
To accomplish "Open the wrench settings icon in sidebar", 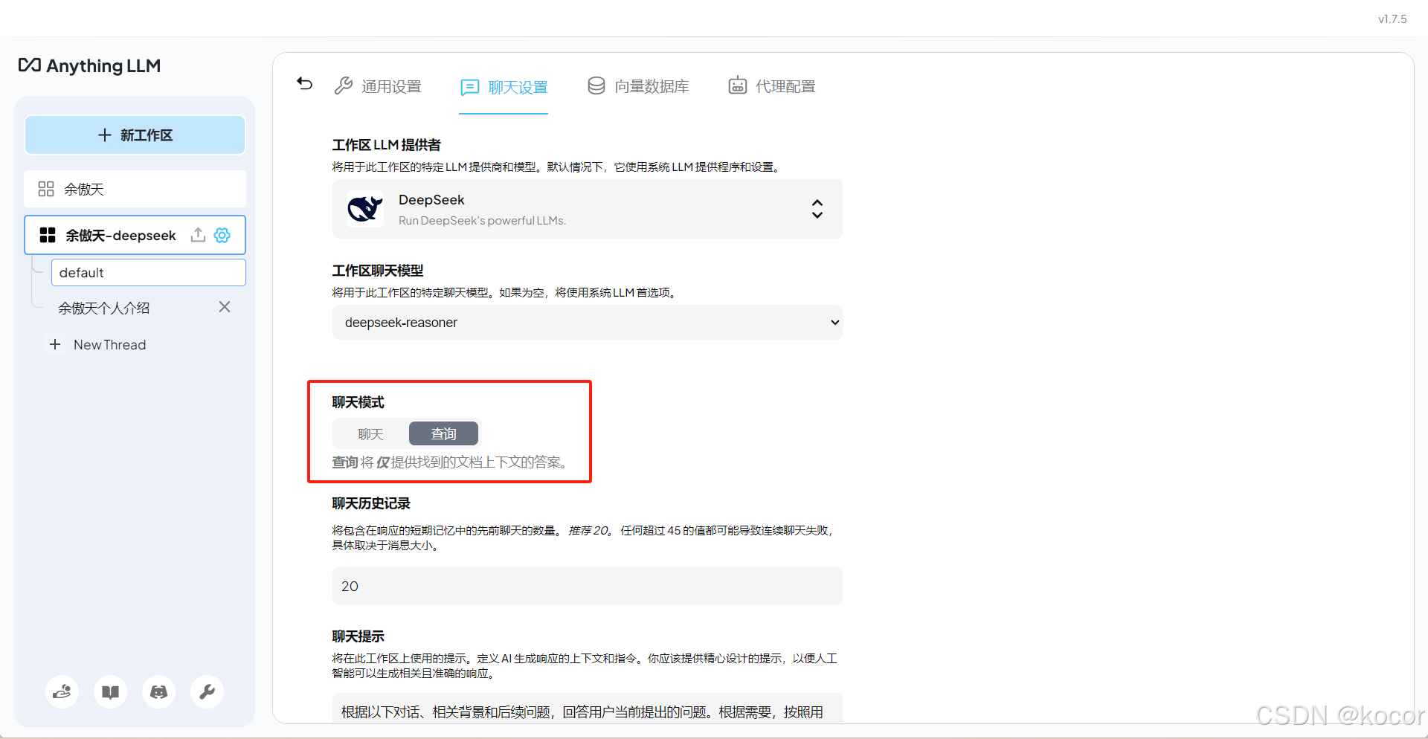I will [207, 692].
